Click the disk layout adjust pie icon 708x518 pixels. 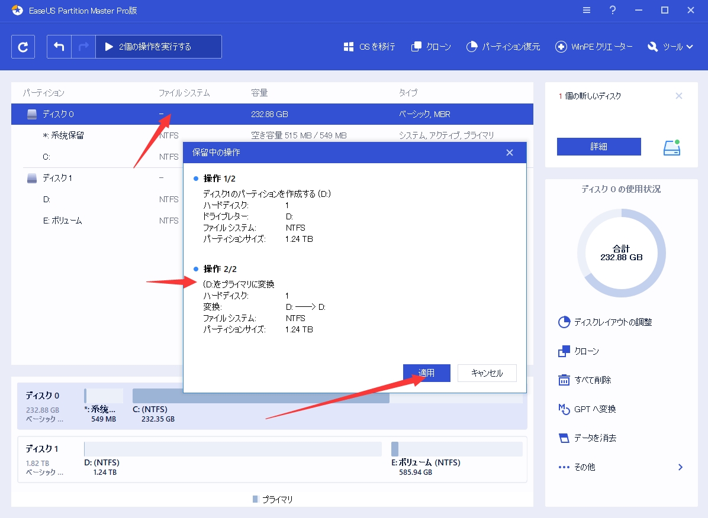point(564,322)
